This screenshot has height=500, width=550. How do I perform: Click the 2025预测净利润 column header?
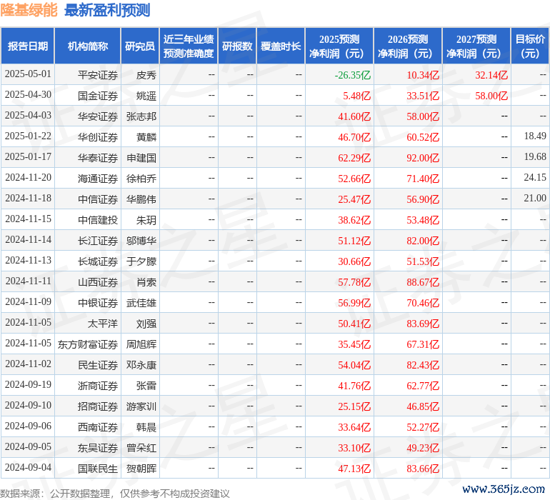(339, 46)
